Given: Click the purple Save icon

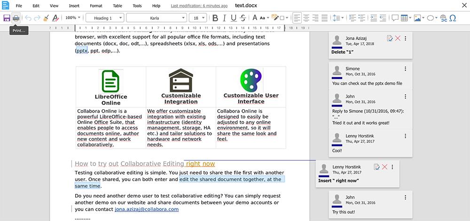Looking at the screenshot, I should pyautogui.click(x=7, y=18).
